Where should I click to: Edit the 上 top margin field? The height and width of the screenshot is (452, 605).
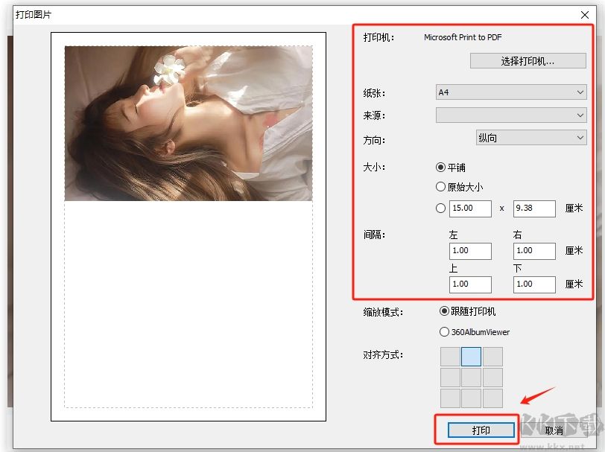(470, 284)
